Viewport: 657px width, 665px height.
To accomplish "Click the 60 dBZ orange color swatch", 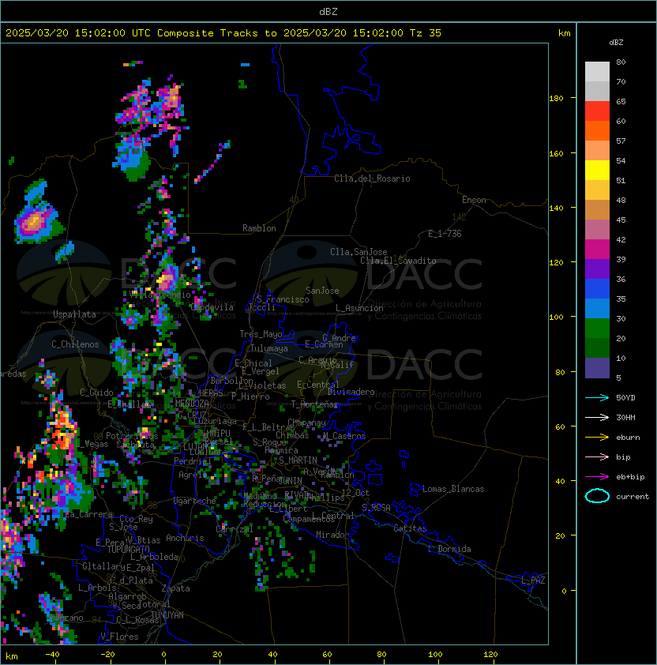I will coord(597,130).
